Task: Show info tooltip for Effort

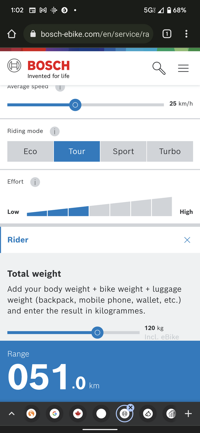Action: pyautogui.click(x=35, y=182)
